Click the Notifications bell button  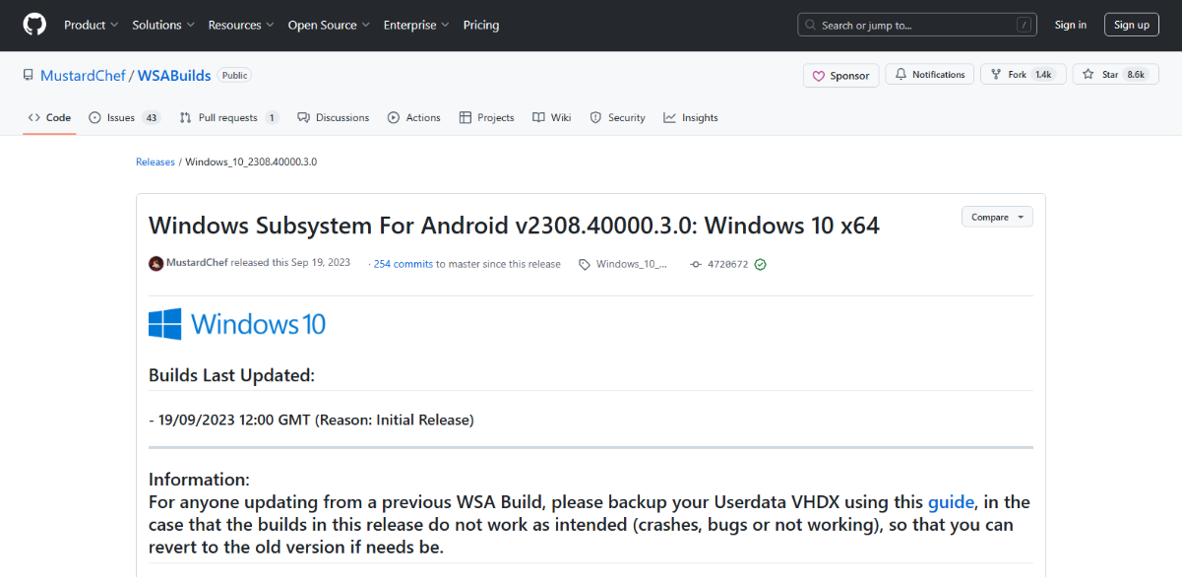point(930,75)
